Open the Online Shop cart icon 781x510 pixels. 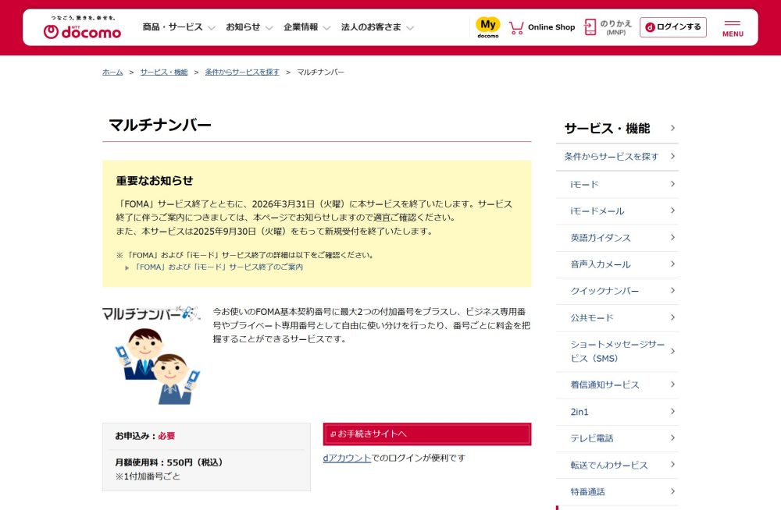point(516,27)
